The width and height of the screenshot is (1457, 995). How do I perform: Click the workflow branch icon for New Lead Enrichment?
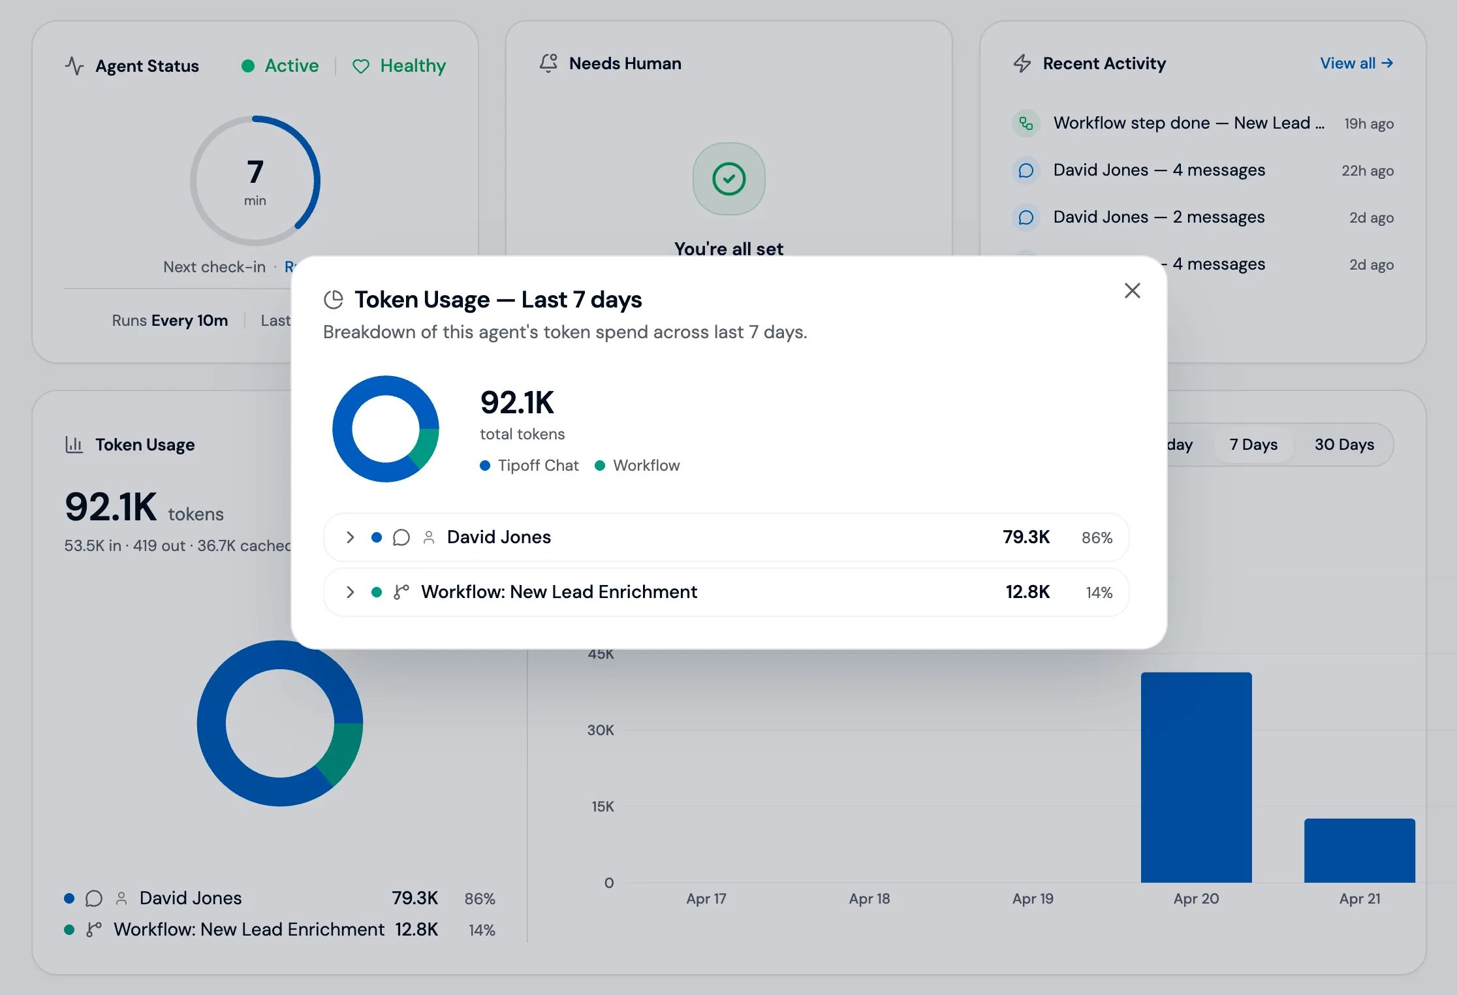pos(401,592)
